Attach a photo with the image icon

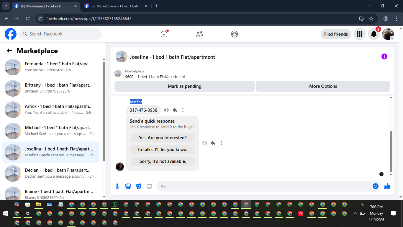tap(128, 186)
